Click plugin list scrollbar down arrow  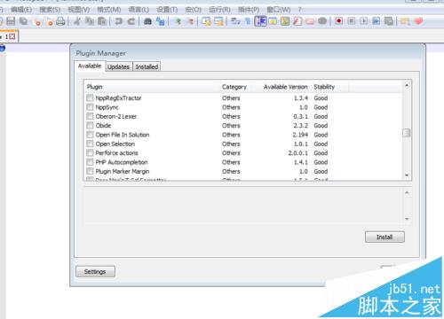pos(407,175)
